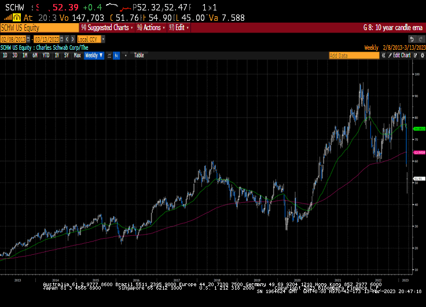Select the YTD range
The height and width of the screenshot is (307, 426).
46,56
